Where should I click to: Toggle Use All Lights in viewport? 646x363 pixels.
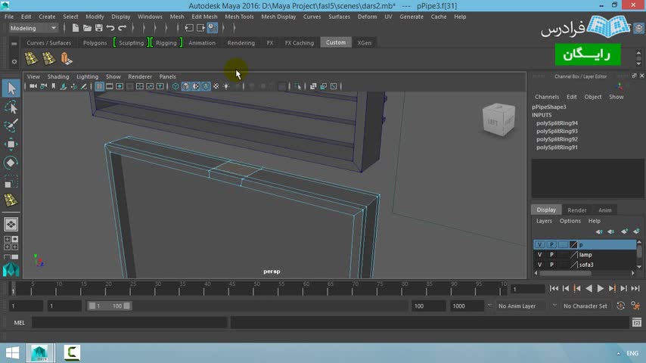(226, 86)
